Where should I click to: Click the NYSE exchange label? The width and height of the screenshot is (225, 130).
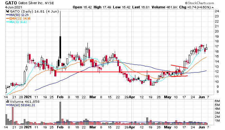coord(50,3)
